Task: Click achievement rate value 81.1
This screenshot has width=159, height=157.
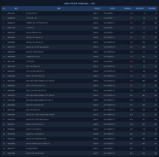Action: click(x=131, y=95)
